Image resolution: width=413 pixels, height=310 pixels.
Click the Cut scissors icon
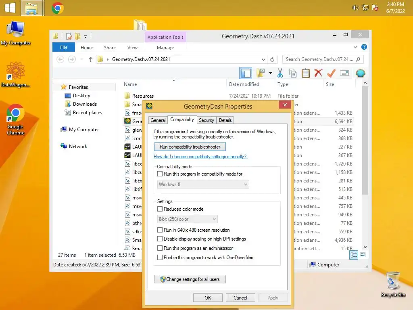click(280, 73)
